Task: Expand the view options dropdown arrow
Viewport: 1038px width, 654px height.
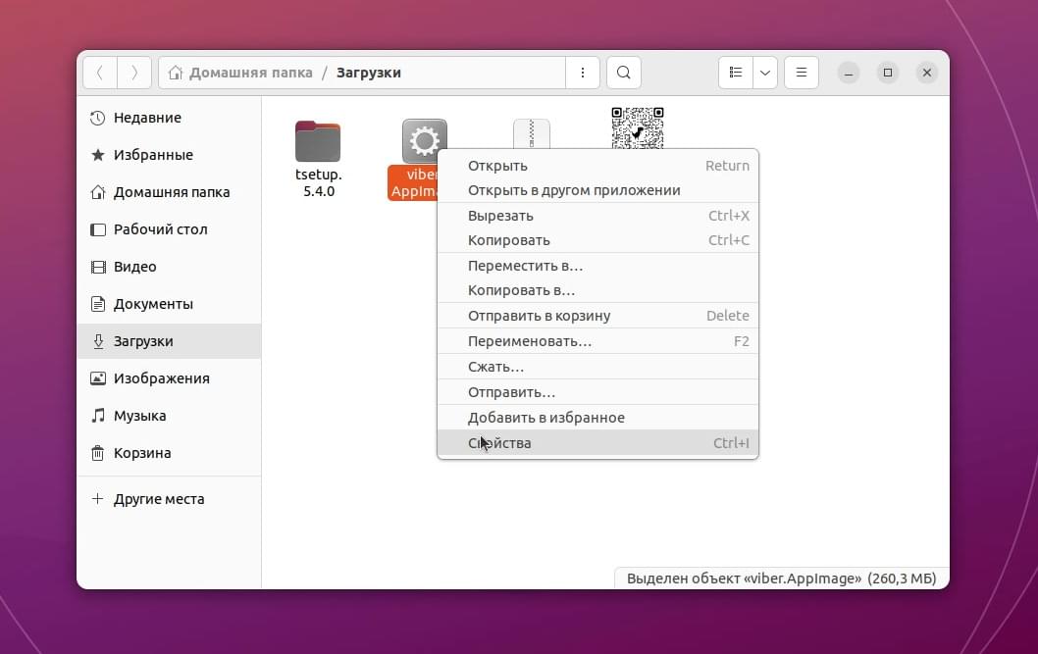Action: click(765, 73)
